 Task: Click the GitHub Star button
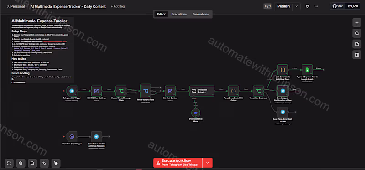click(x=338, y=6)
